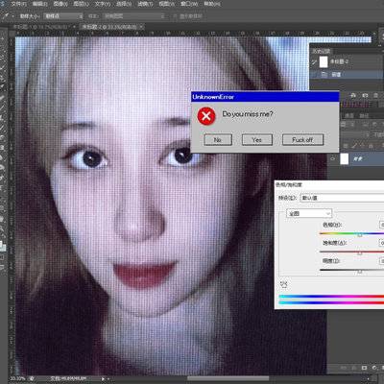Click the add layer mask icon
Screen dimensions: 384x384
pyautogui.click(x=364, y=368)
